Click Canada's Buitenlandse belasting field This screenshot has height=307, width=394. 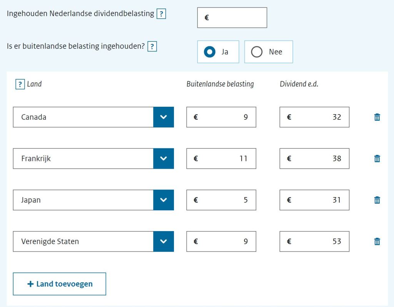click(x=221, y=117)
